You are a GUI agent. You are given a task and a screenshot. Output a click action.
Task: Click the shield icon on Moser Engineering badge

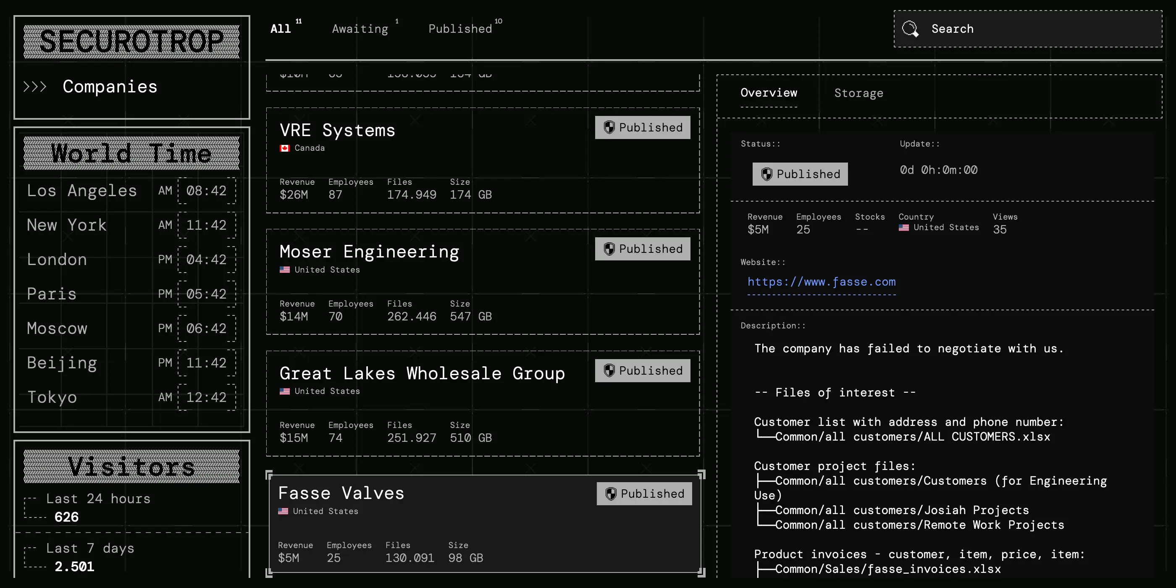point(609,249)
